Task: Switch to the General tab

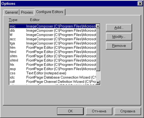Action: pyautogui.click(x=11, y=12)
